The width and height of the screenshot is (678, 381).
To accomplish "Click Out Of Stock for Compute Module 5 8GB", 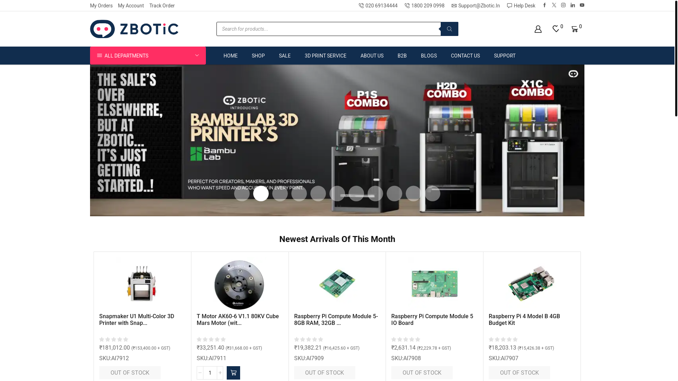I will 325,373.
